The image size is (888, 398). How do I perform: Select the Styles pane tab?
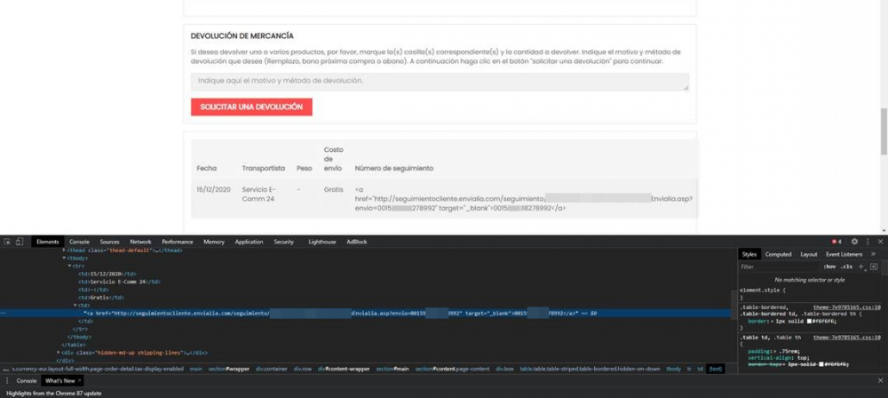coord(749,254)
